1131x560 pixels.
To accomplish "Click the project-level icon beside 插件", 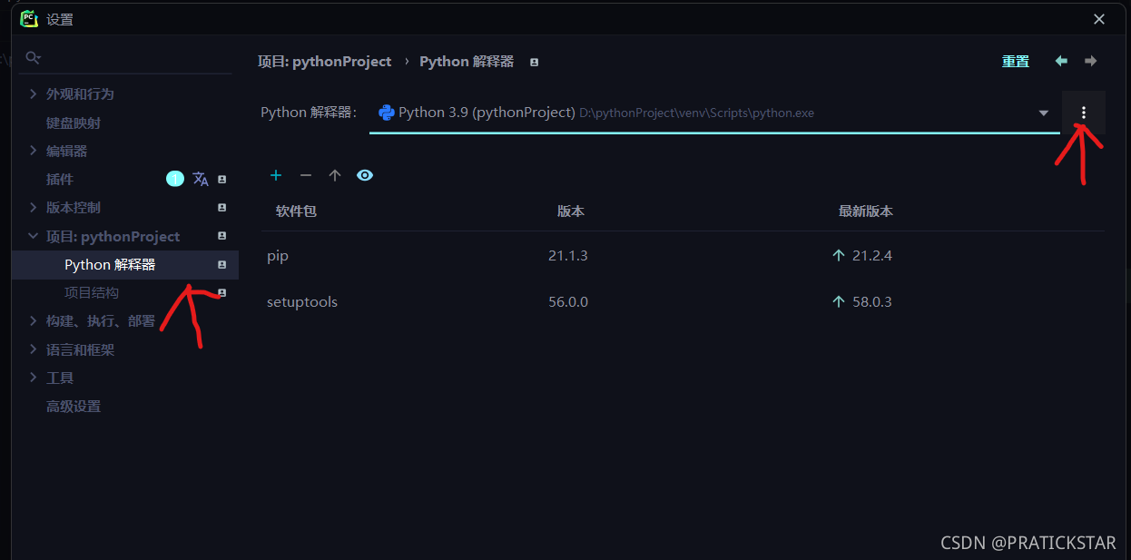I will click(x=221, y=180).
